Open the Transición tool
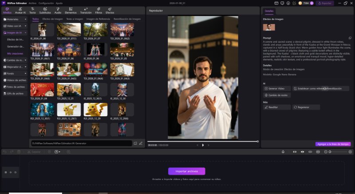Screen dimensions: 355x194 (x=86, y=11)
